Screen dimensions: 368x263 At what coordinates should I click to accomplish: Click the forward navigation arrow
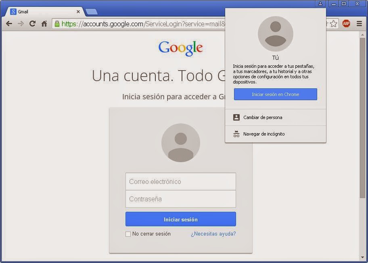(21, 24)
